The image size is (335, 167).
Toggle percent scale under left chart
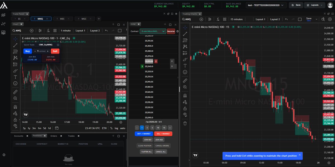click(111, 128)
